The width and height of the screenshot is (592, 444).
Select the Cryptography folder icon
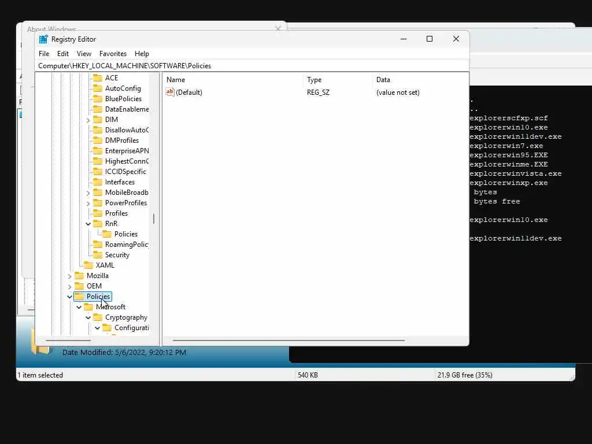tap(98, 317)
